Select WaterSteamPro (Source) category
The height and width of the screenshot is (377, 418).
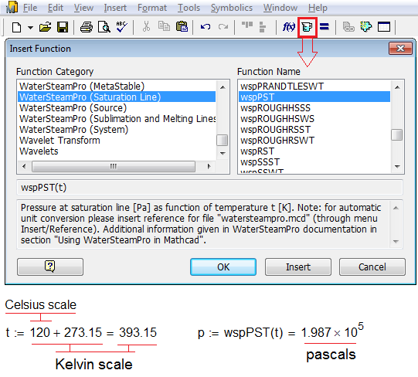coord(117,107)
